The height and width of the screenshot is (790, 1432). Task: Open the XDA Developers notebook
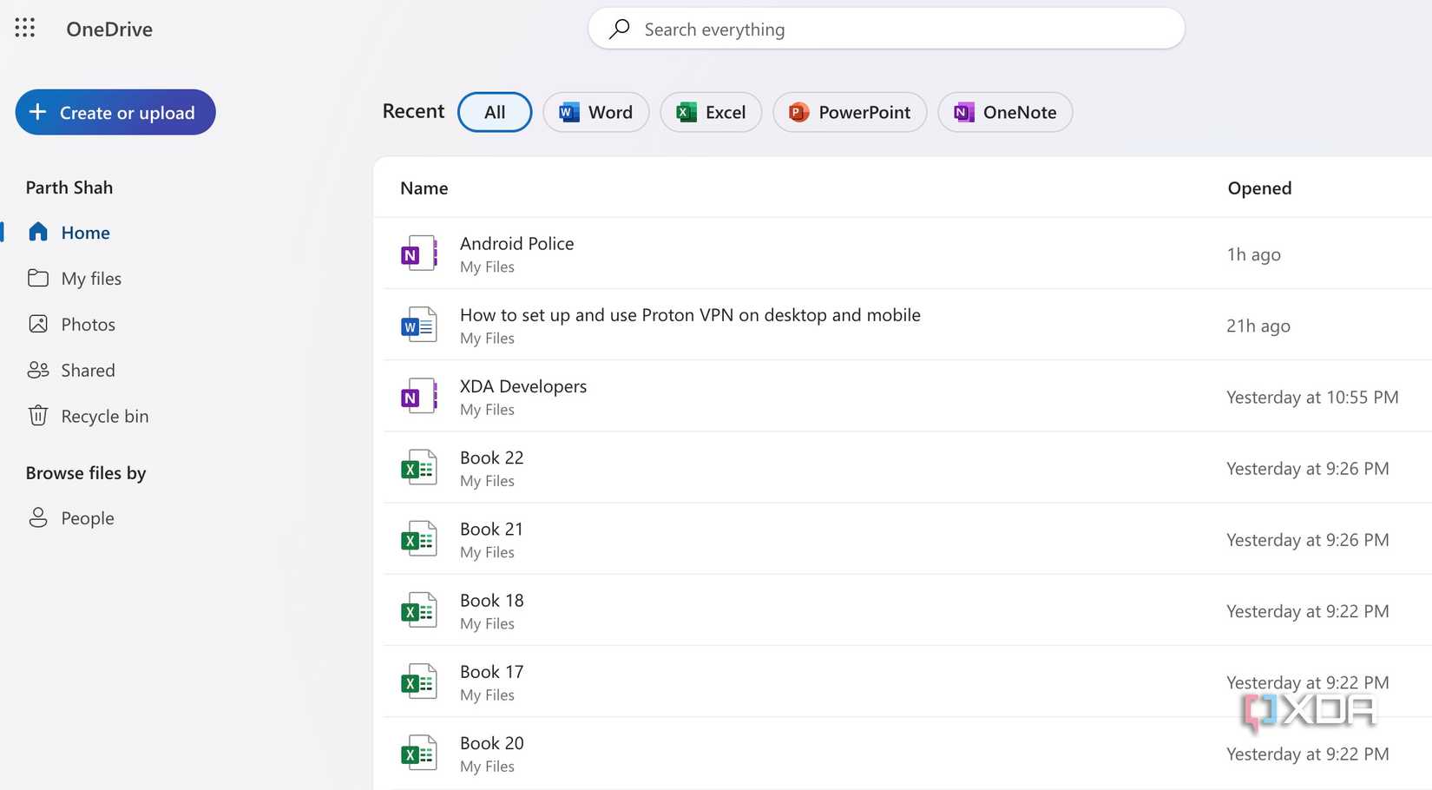(x=523, y=385)
